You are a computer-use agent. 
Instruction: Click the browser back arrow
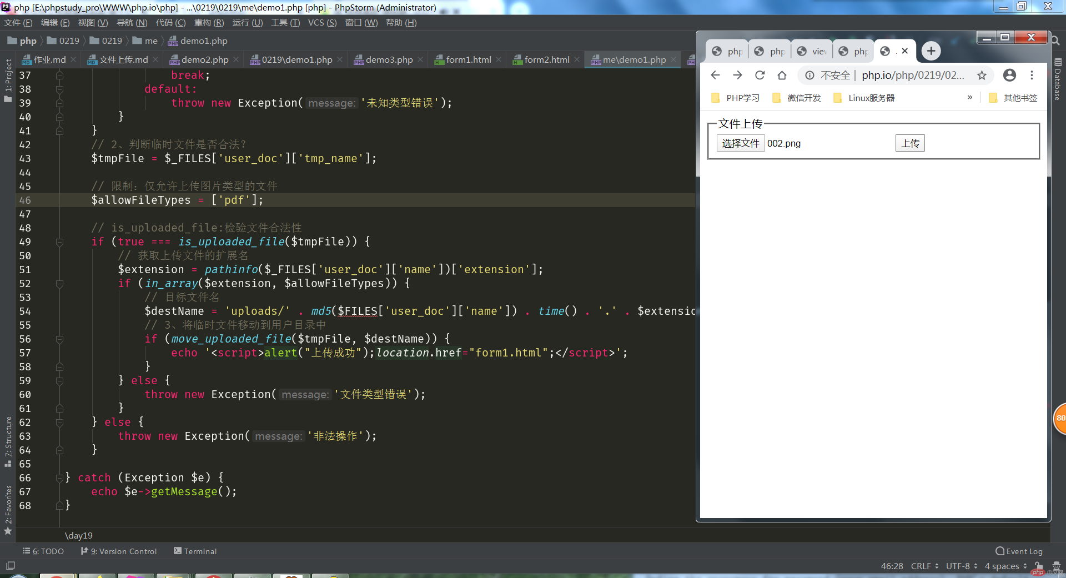(x=715, y=75)
